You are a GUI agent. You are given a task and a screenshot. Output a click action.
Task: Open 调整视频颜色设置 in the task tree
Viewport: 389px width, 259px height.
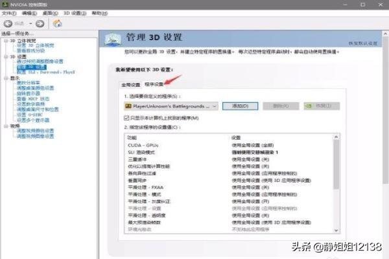(35, 131)
